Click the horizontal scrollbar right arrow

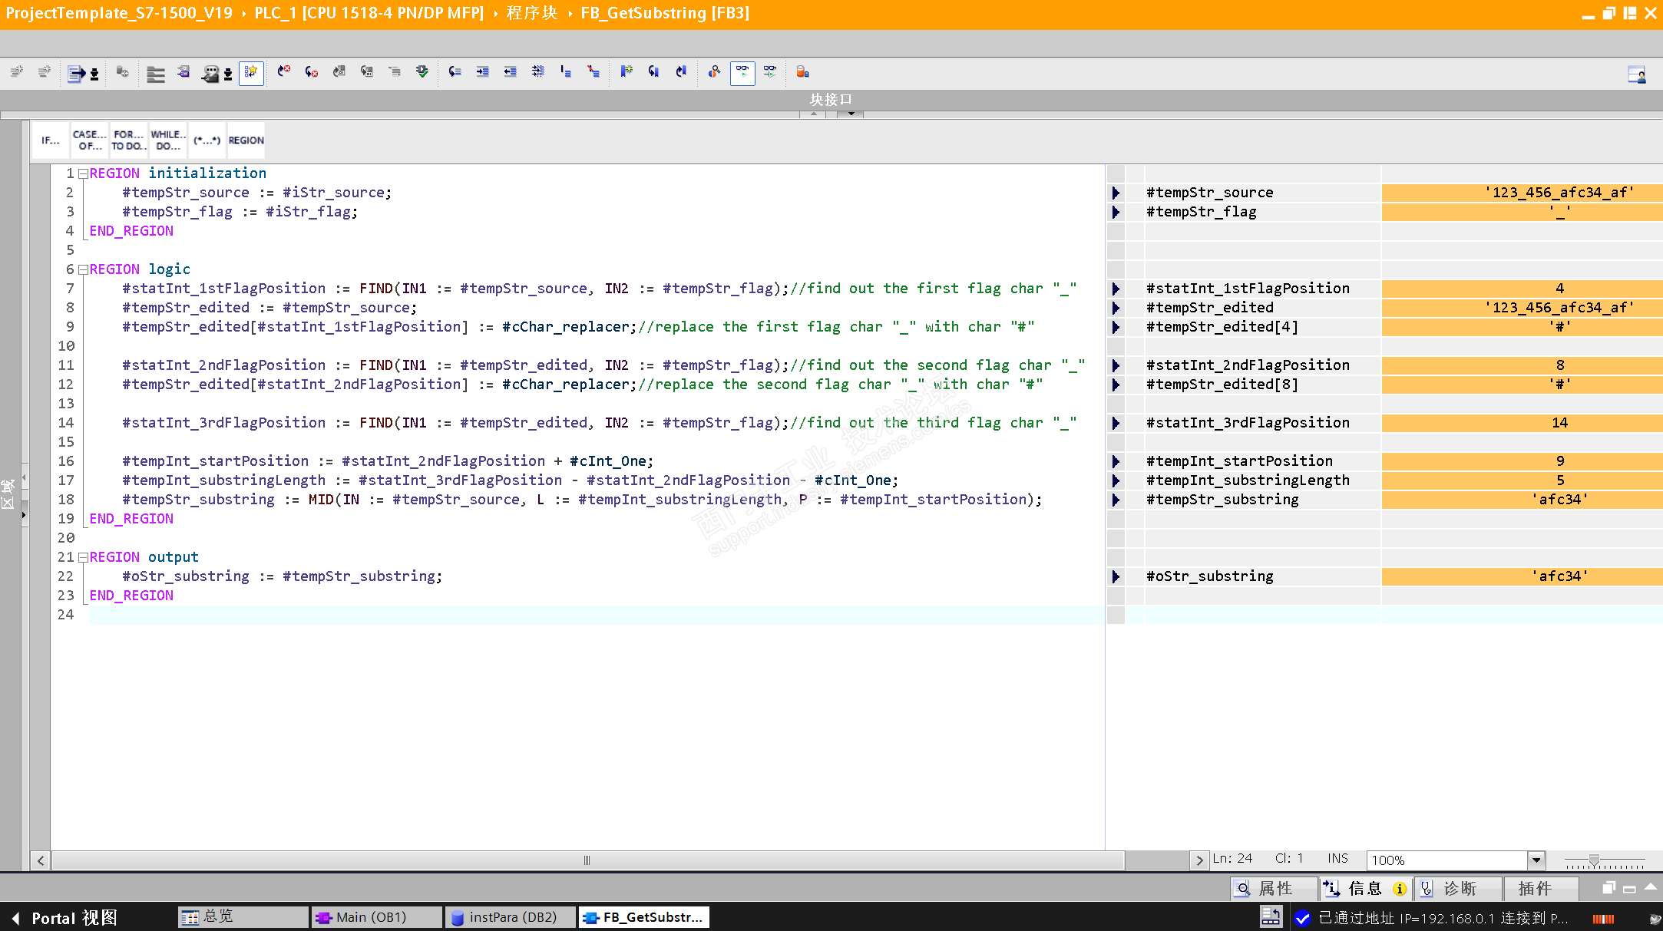[x=1198, y=860]
